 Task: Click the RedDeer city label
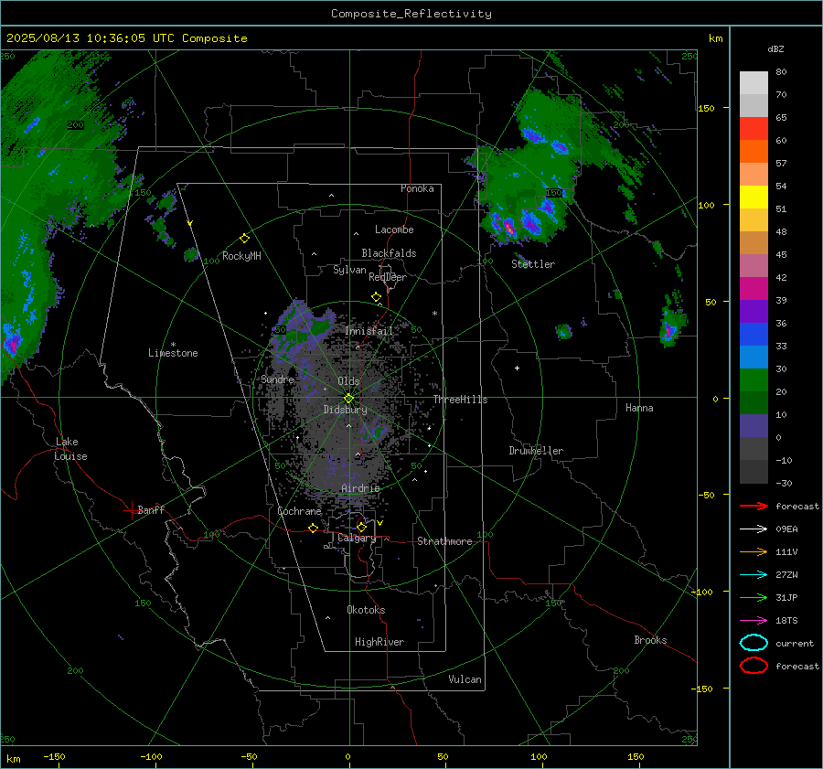pos(388,277)
